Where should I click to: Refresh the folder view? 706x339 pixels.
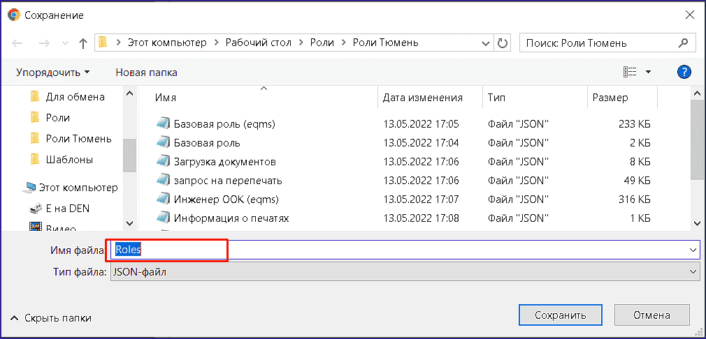(x=502, y=43)
